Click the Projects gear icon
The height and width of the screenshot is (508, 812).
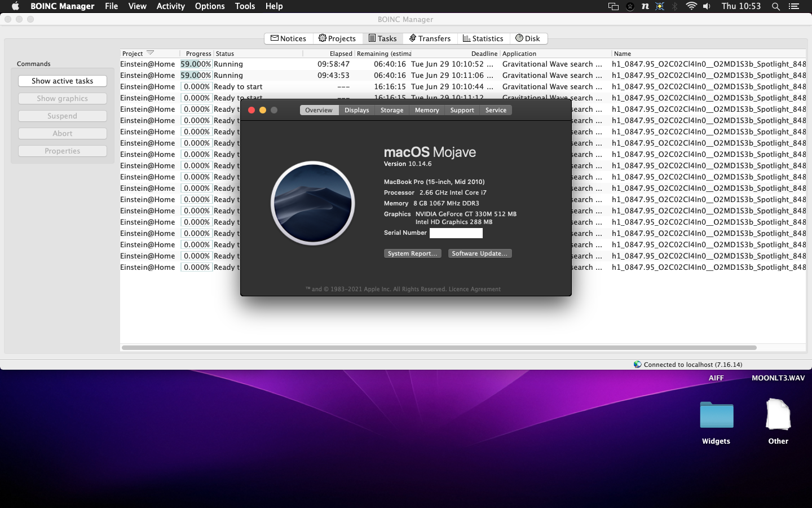pyautogui.click(x=323, y=38)
